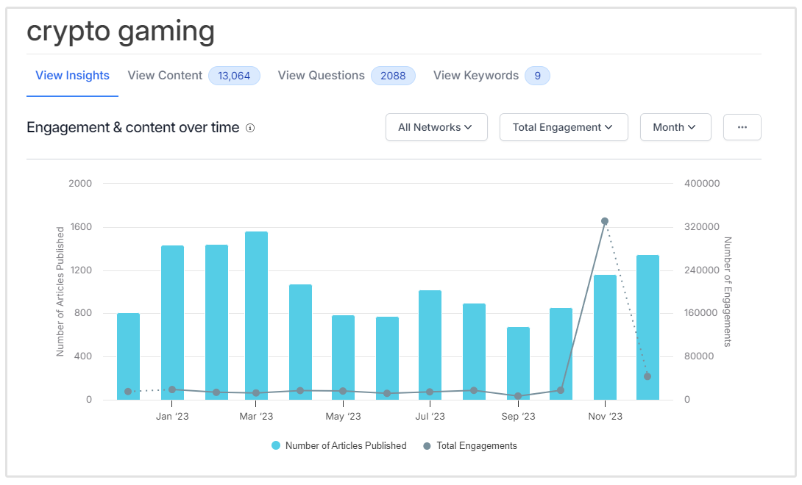
Task: Click the Jan '23 engagement data point
Action: tap(172, 389)
